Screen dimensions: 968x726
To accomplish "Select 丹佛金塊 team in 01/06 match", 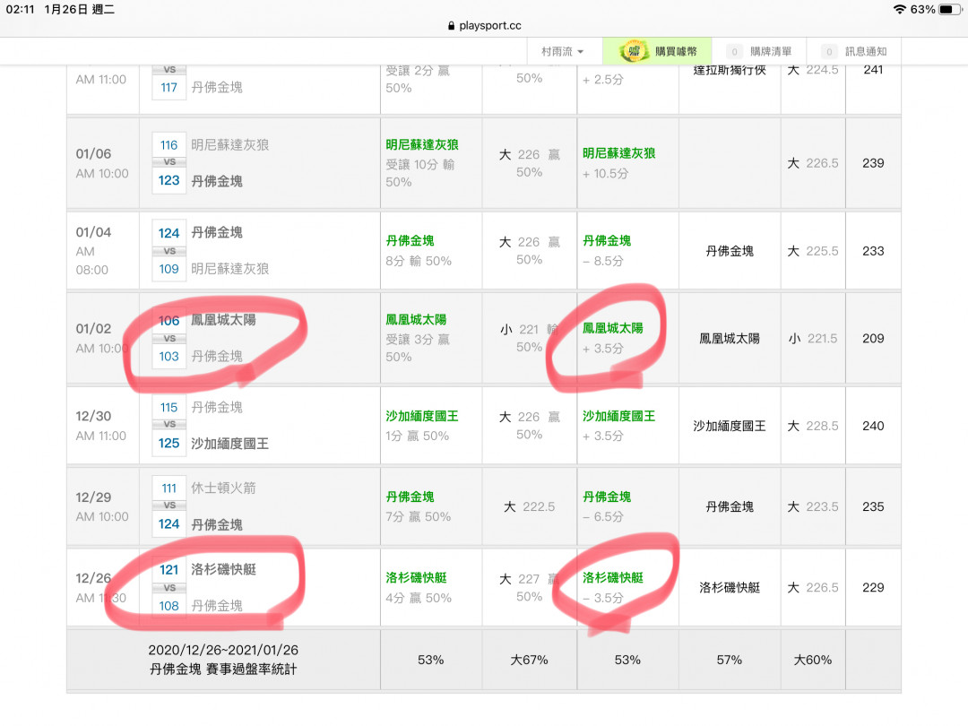I will 217,181.
